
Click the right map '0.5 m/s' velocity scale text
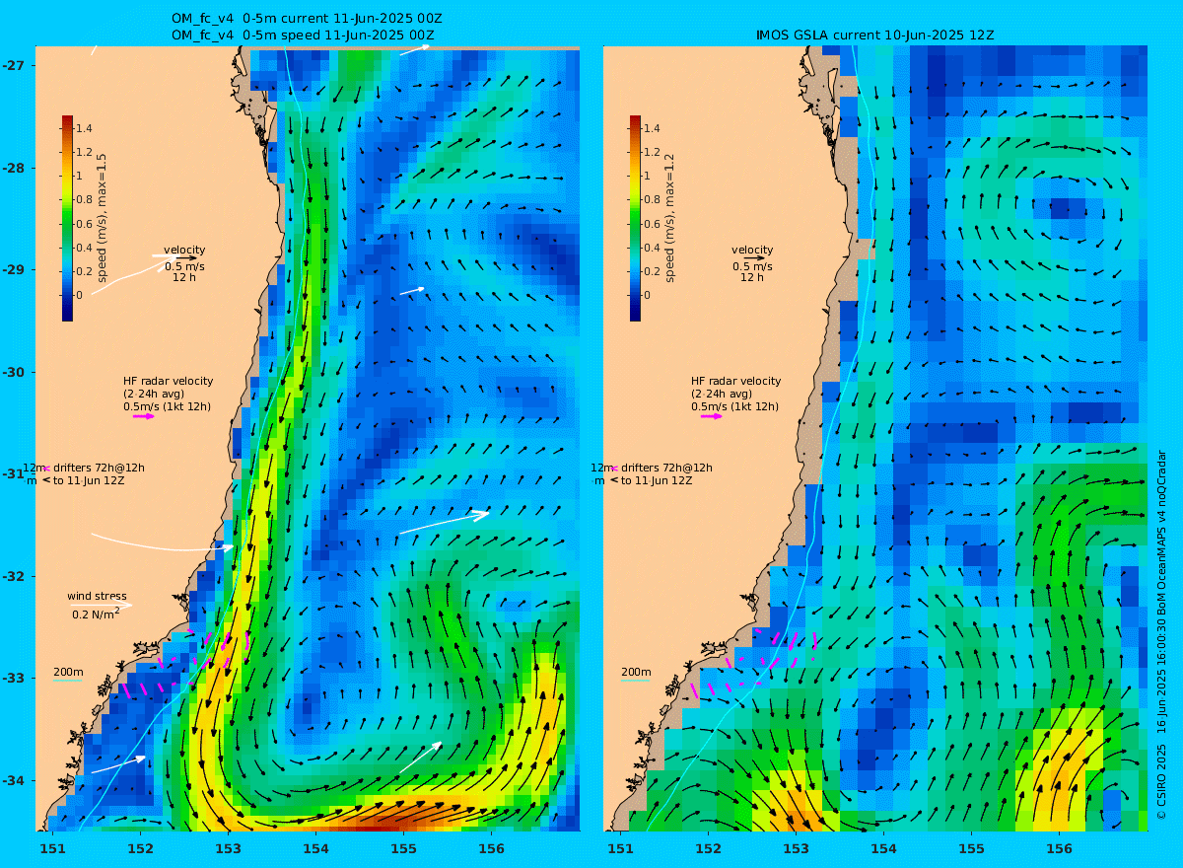pos(752,266)
